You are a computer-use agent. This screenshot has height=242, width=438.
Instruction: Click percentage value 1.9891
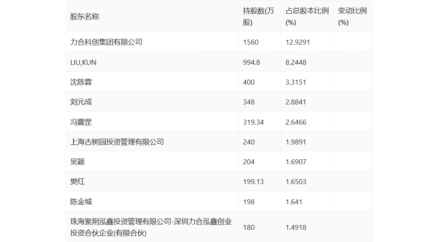[296, 142]
